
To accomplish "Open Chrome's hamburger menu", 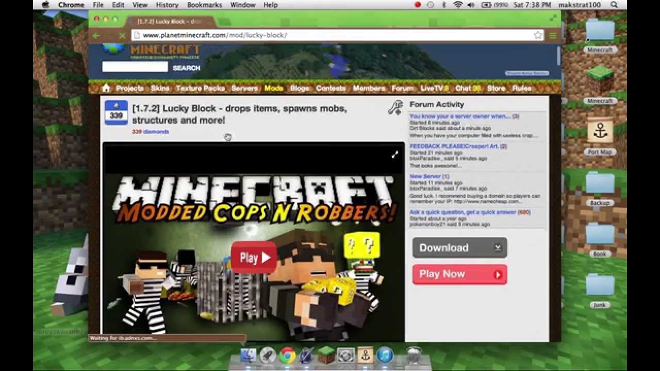I will 553,35.
